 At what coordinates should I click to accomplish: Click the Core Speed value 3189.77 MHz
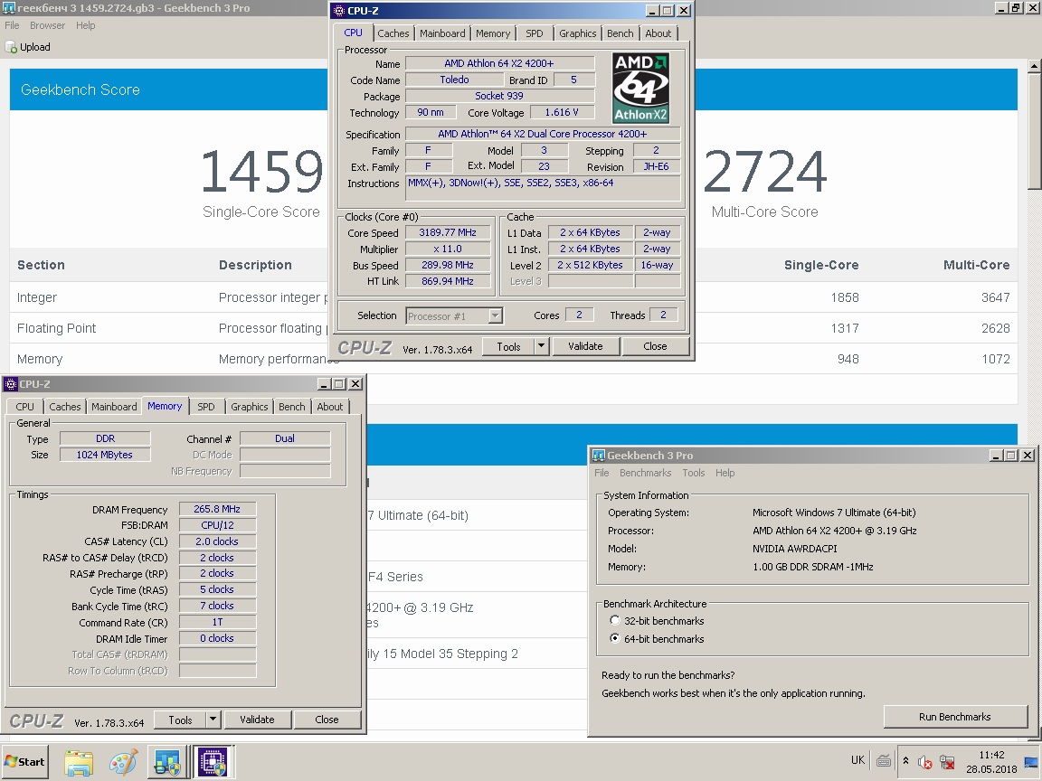point(447,232)
